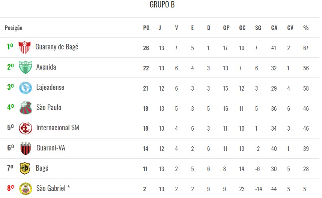Open the Avenida team name link

[x=46, y=67]
